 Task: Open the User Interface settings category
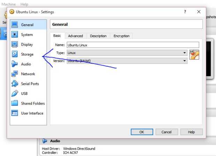(28, 113)
